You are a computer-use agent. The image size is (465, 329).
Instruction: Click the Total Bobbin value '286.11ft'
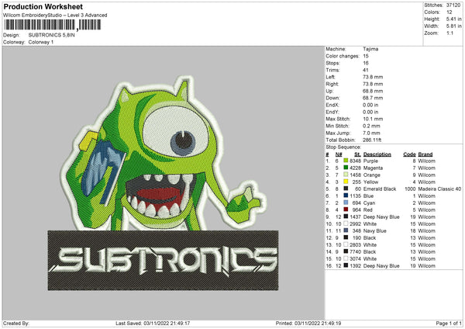372,140
